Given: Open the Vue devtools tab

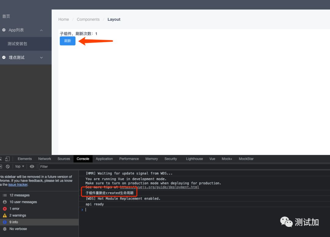Looking at the screenshot, I should 212,159.
